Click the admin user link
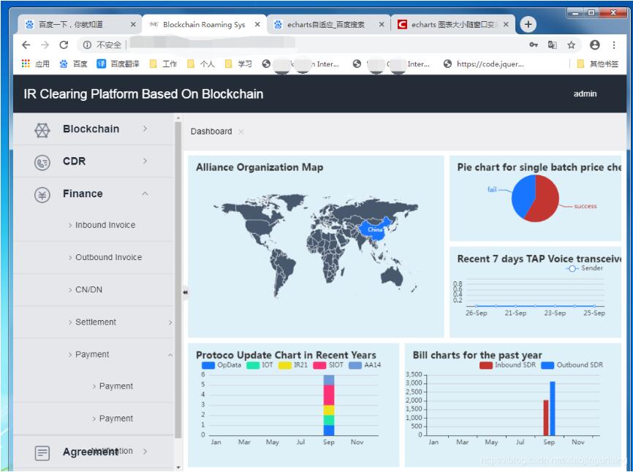This screenshot has height=472, width=633. (585, 94)
